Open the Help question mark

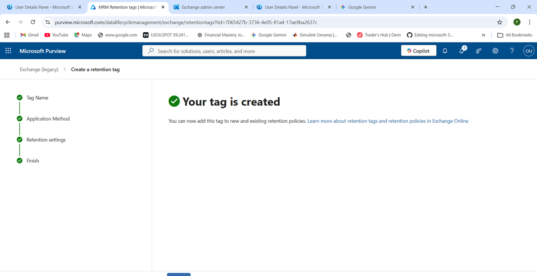(x=511, y=51)
